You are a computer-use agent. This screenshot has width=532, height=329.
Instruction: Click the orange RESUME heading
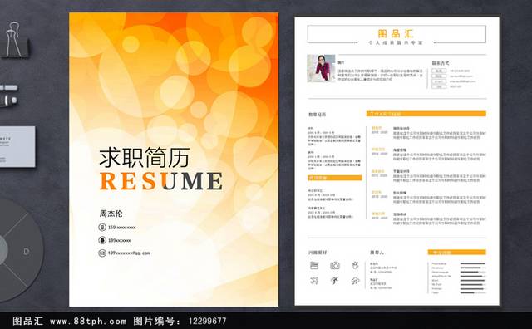coord(161,181)
